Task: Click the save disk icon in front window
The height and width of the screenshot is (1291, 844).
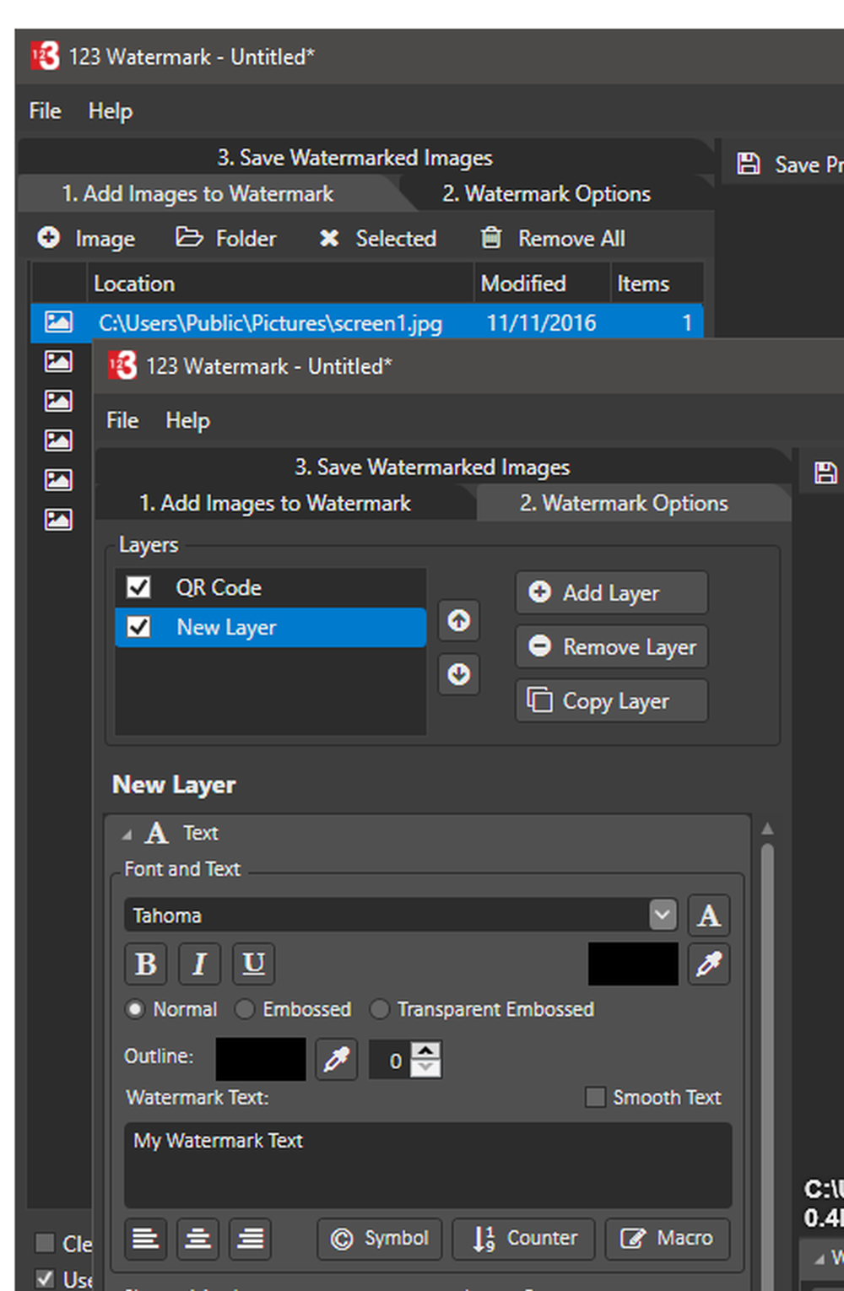Action: coord(825,473)
